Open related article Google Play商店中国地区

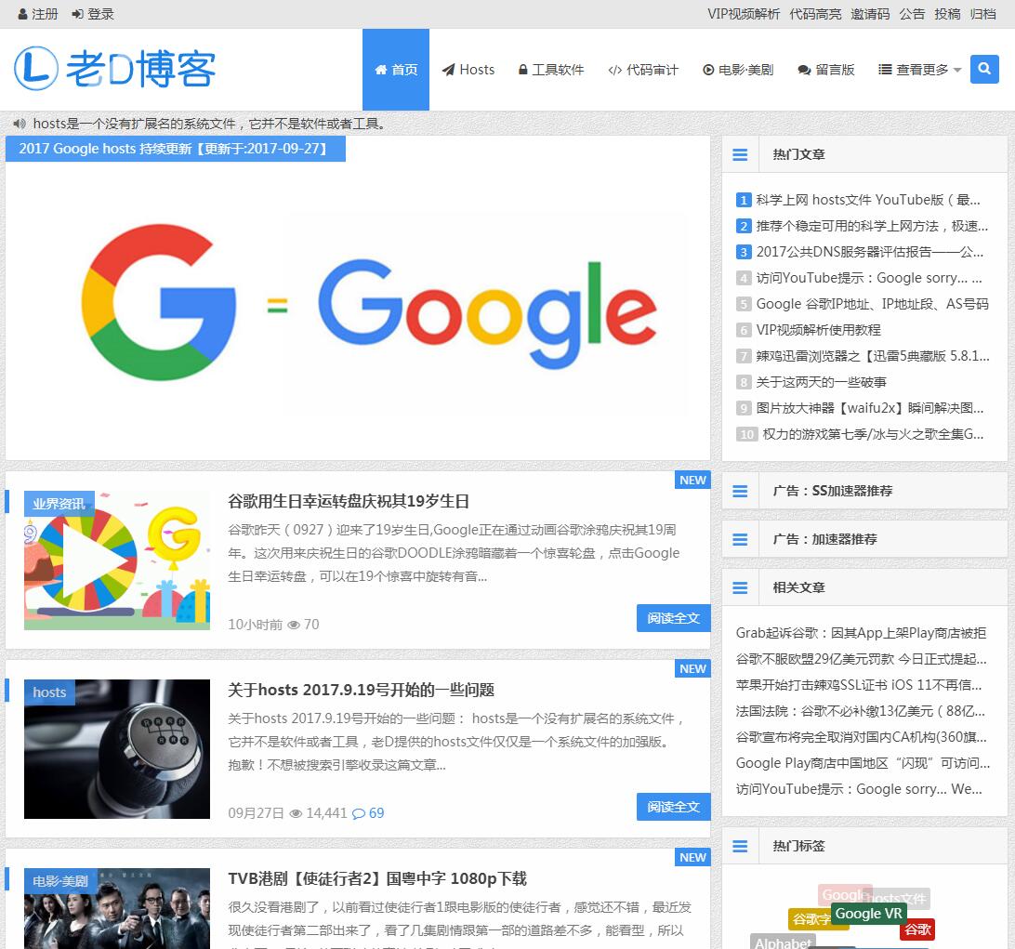pos(863,762)
